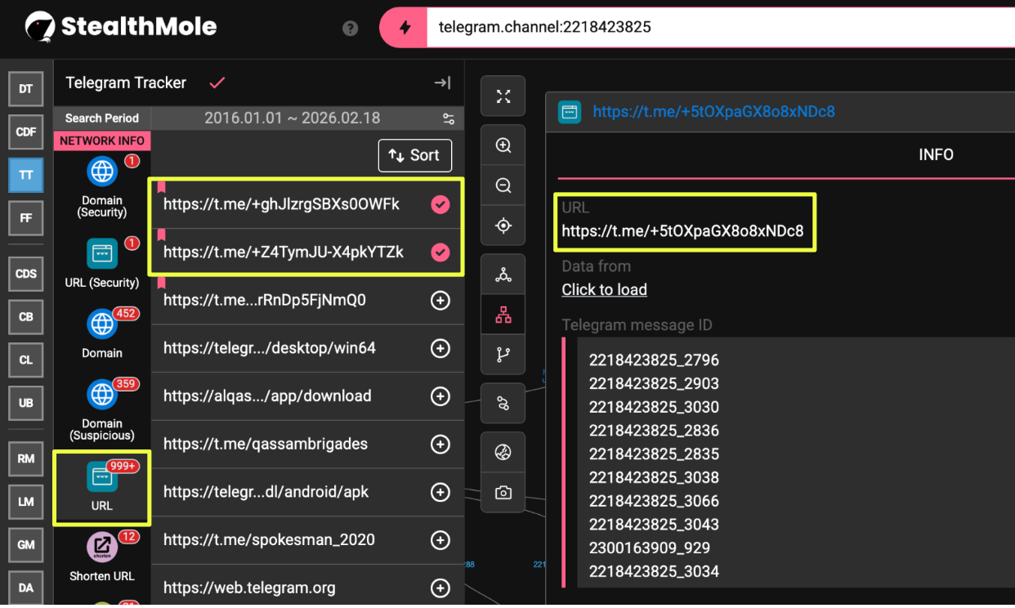Open the t.me/+5tOXpaGX8o8xNDc8 header link

713,112
